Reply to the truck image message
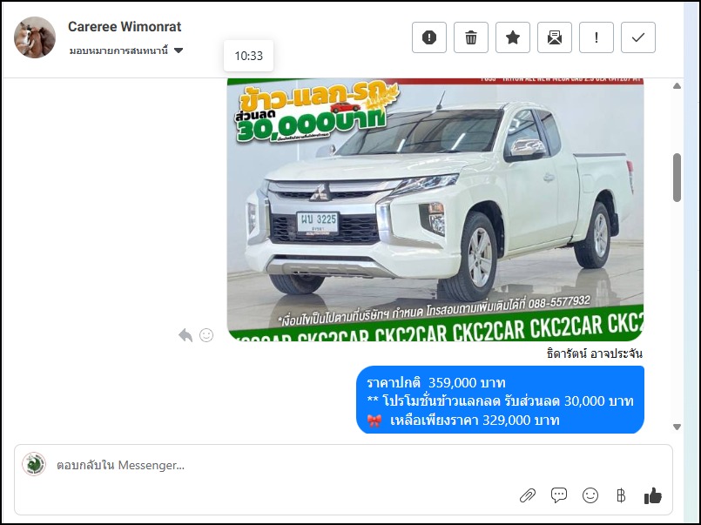Screen dimensions: 701x525 185,335
